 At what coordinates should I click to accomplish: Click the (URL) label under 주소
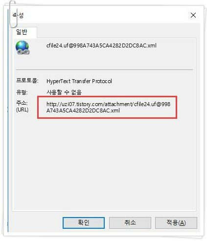(23, 110)
